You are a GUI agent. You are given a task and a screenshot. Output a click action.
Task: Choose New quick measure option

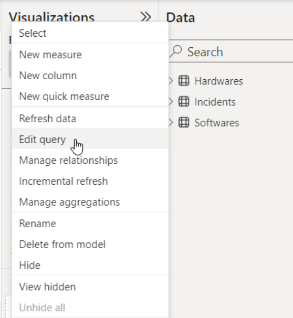coord(90,97)
